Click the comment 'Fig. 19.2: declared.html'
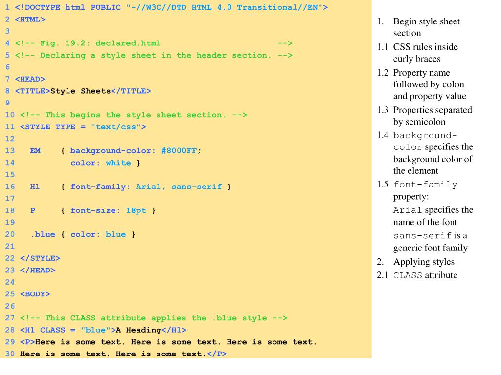 pyautogui.click(x=154, y=43)
